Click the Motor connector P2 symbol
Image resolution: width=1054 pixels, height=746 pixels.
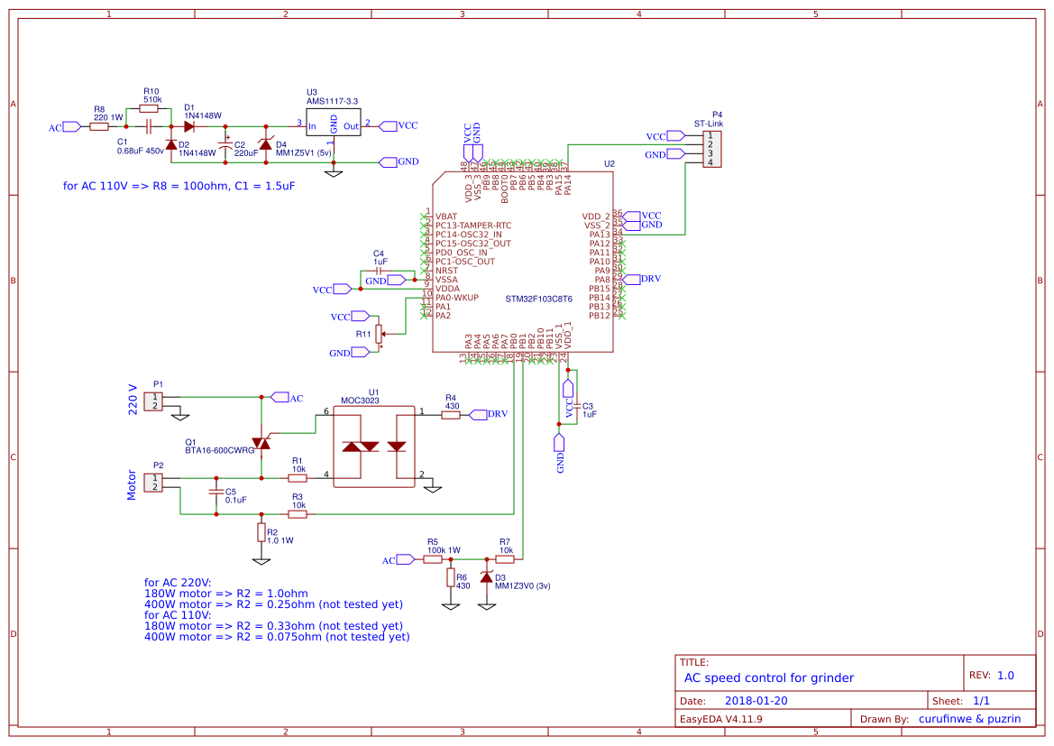tap(151, 483)
